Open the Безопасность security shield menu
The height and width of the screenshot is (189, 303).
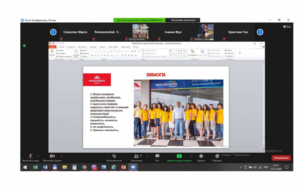tap(114, 158)
